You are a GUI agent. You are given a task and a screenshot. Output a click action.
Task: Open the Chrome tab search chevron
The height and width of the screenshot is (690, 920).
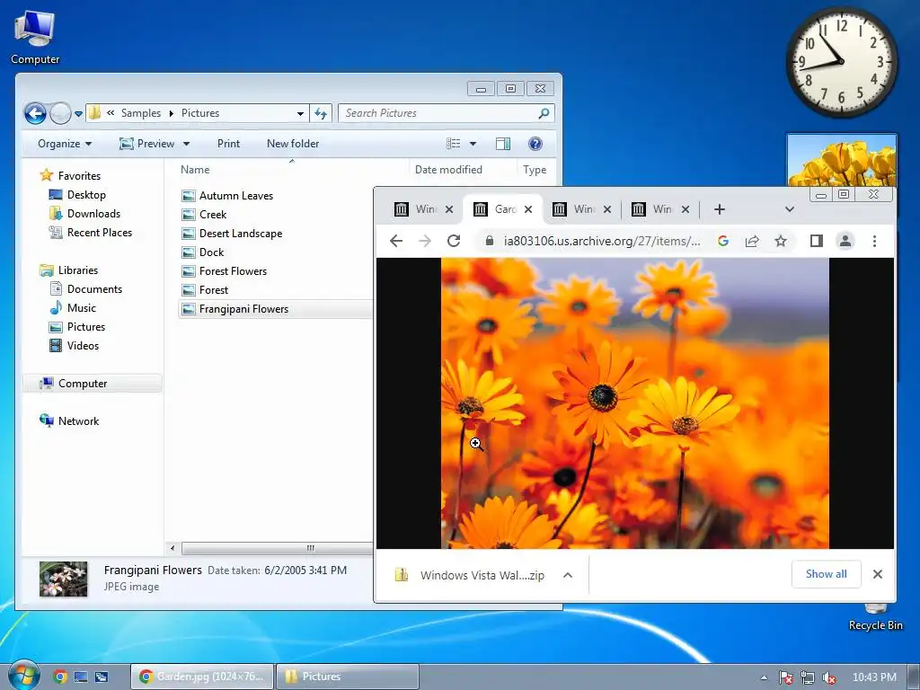pyautogui.click(x=790, y=209)
